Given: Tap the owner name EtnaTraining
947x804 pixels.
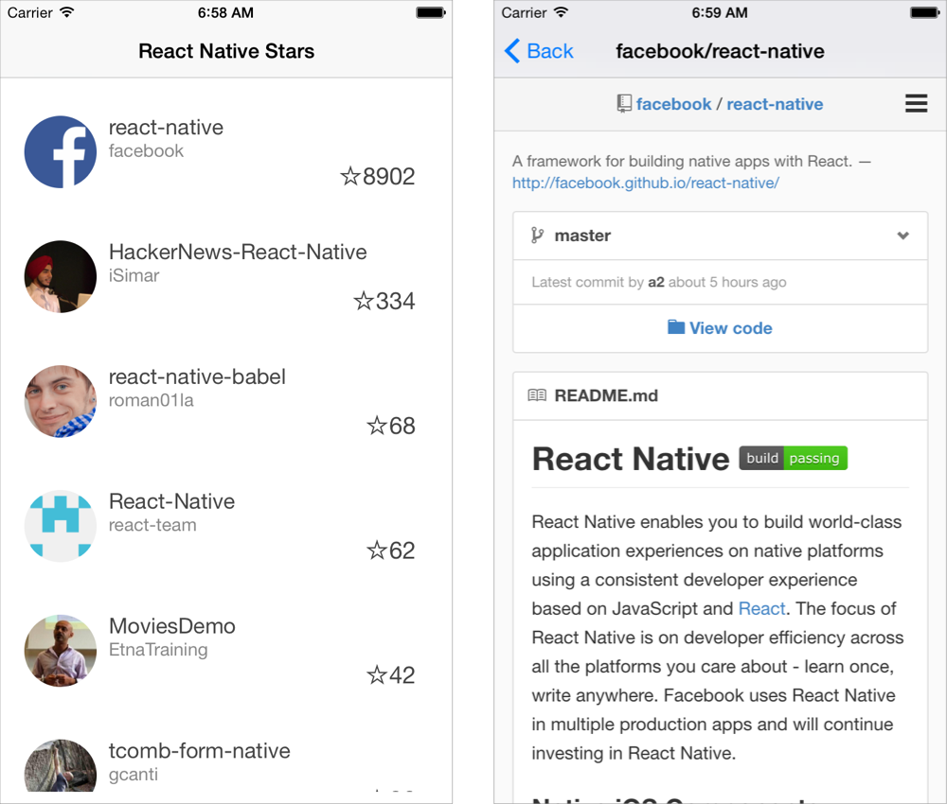Looking at the screenshot, I should [158, 650].
